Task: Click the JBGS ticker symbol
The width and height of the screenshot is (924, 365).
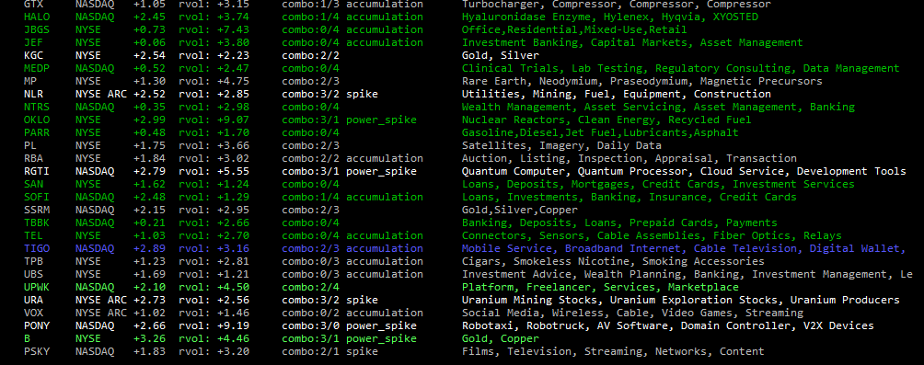Action: point(37,30)
